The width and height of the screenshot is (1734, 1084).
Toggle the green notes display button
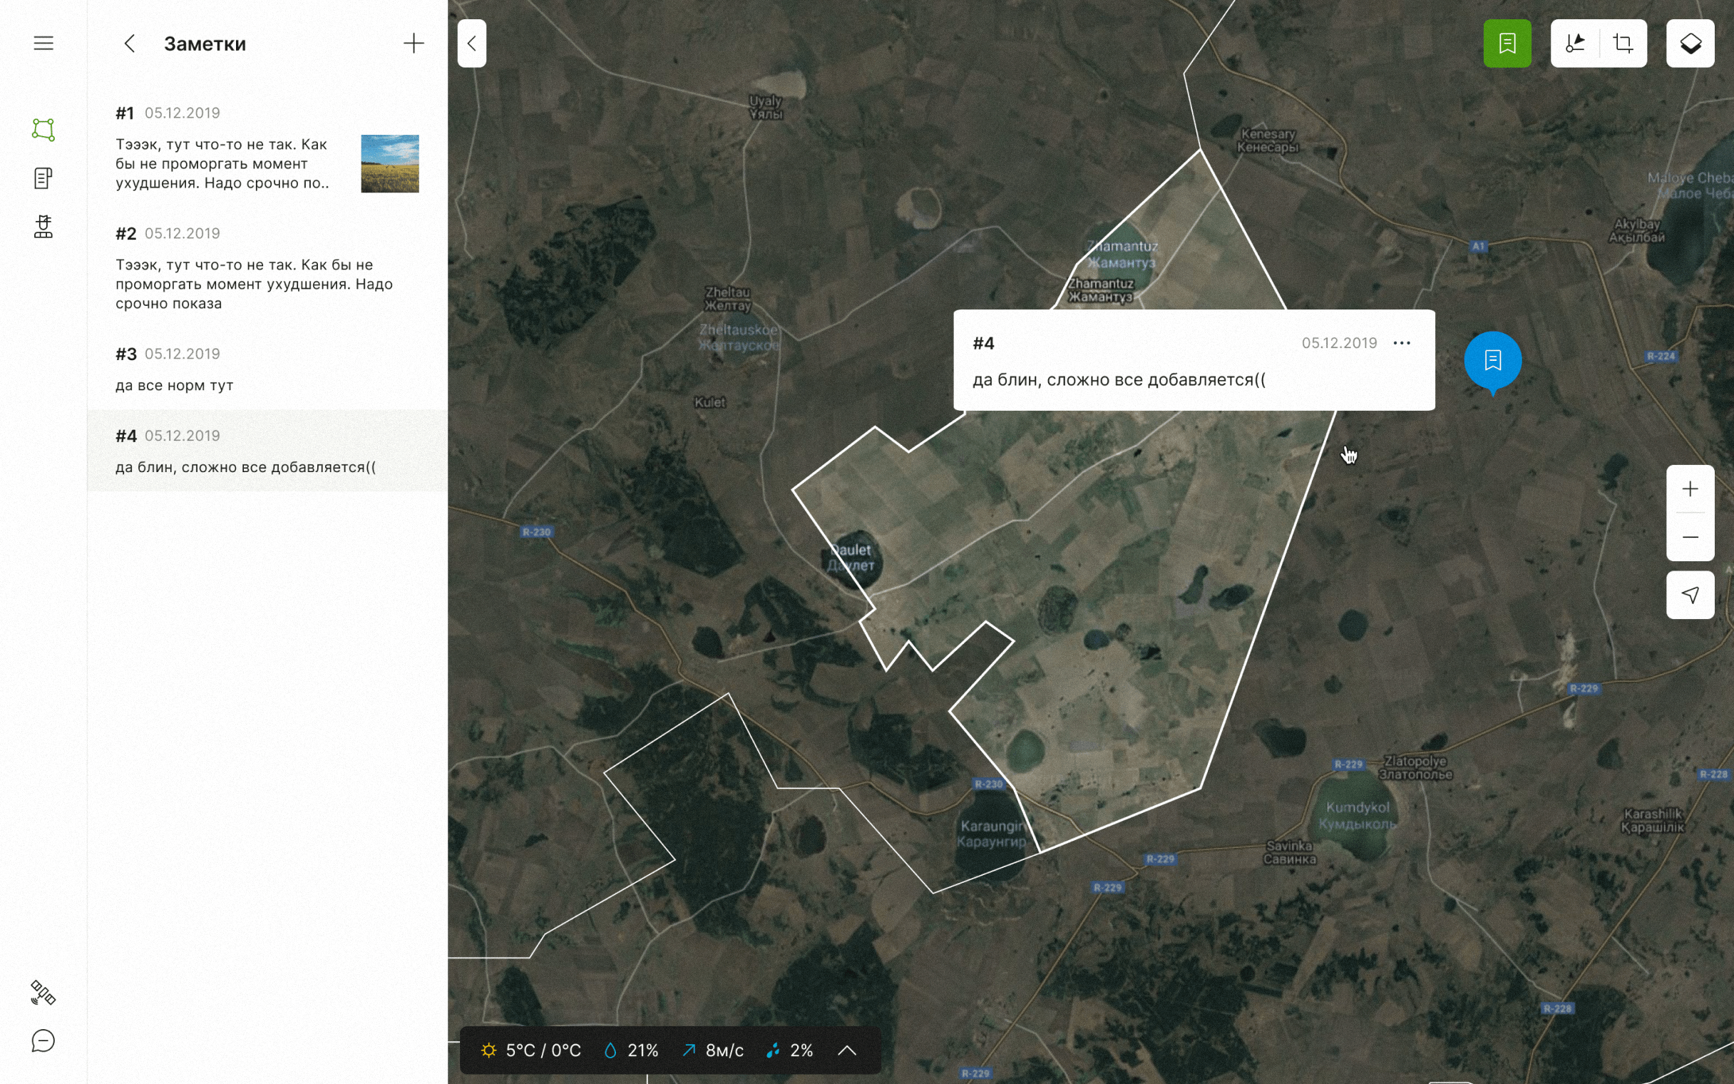pos(1507,43)
